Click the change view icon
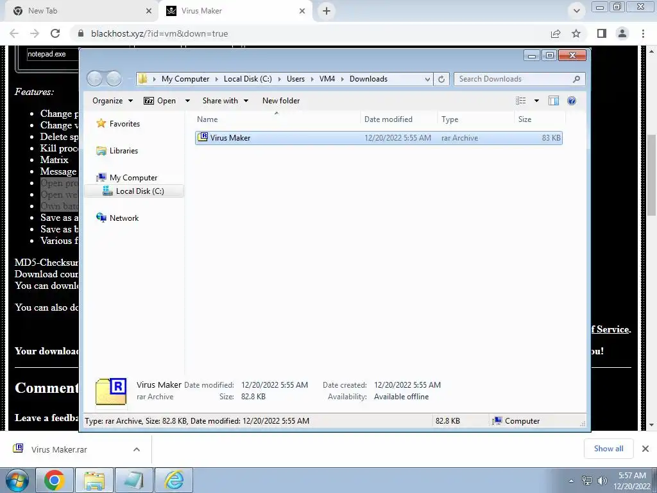Screen dimensions: 657x493 [x=521, y=101]
